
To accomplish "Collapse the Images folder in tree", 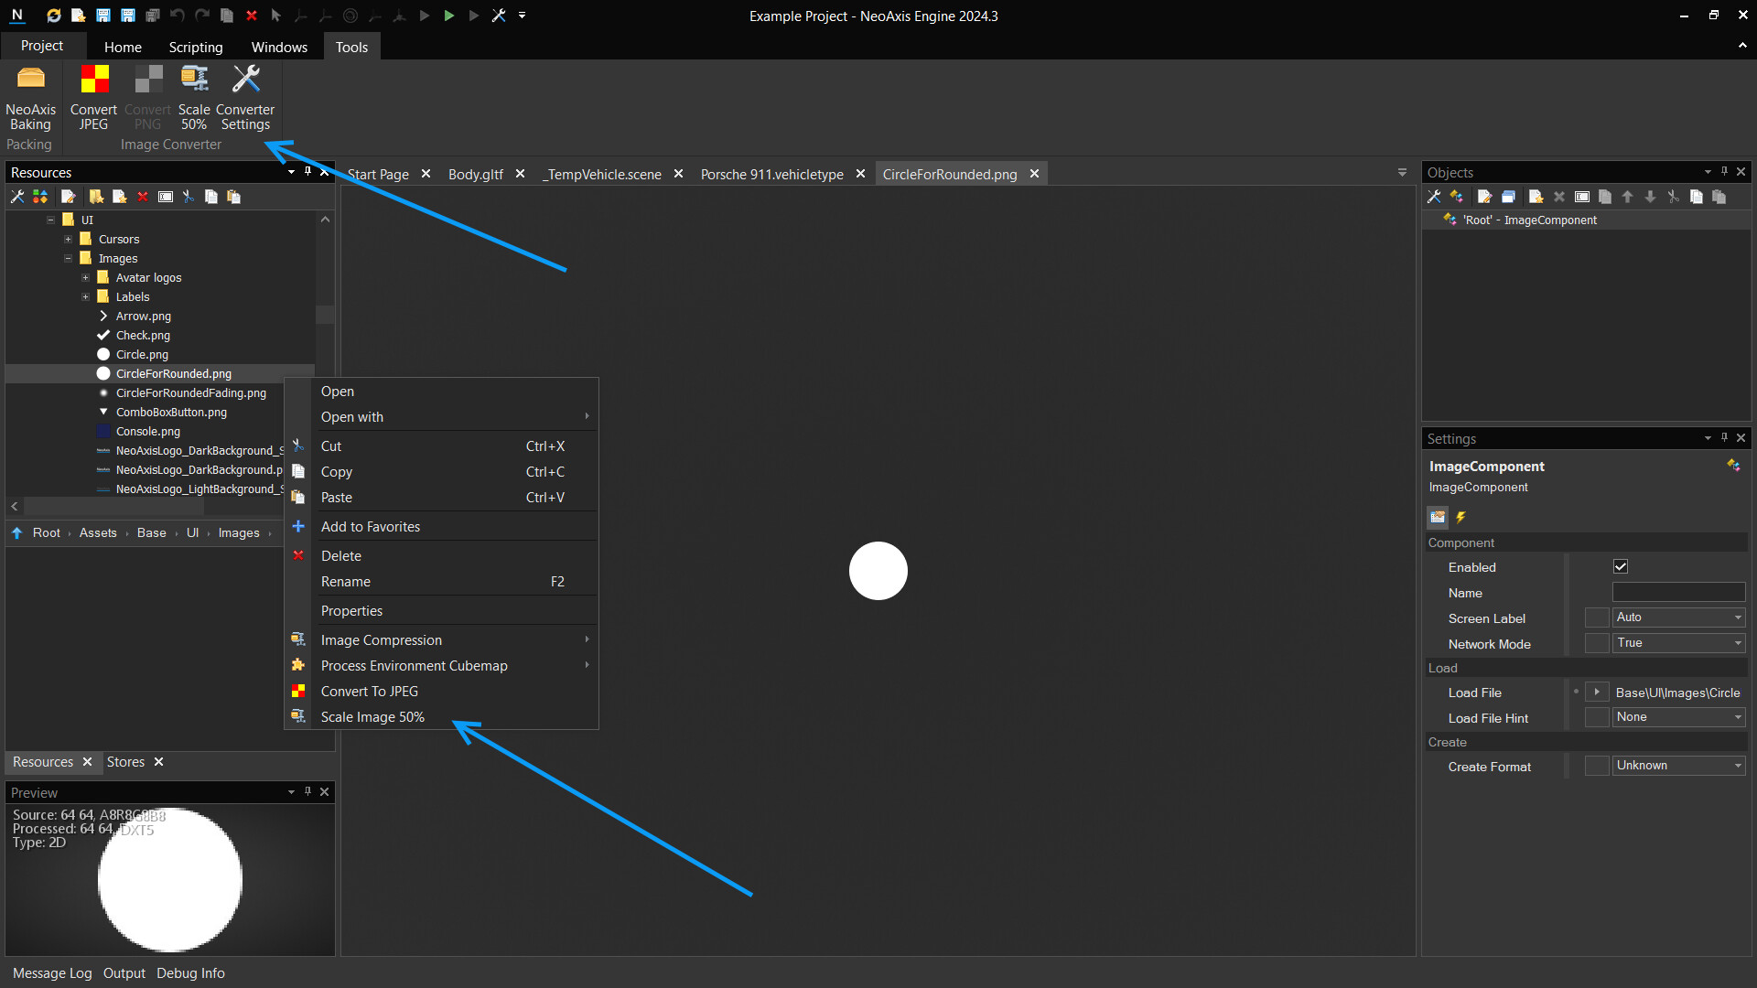I will click(68, 259).
